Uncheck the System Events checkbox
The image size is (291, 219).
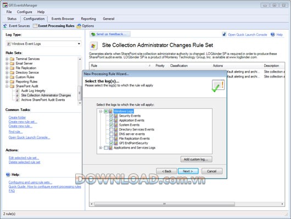coord(111,125)
